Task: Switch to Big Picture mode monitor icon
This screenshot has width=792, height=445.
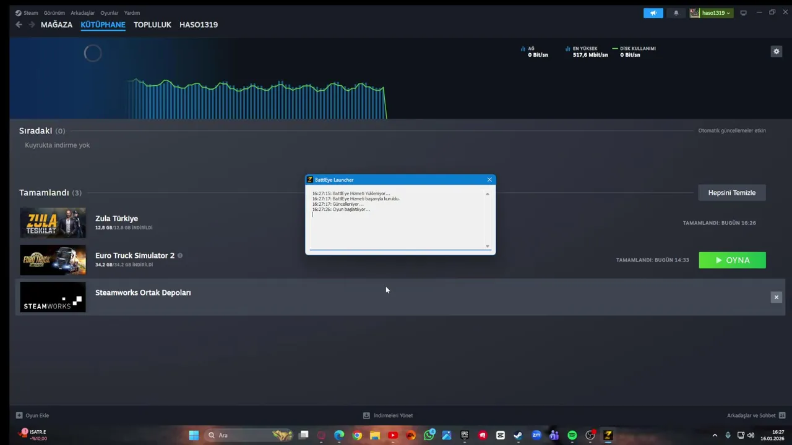Action: (743, 13)
